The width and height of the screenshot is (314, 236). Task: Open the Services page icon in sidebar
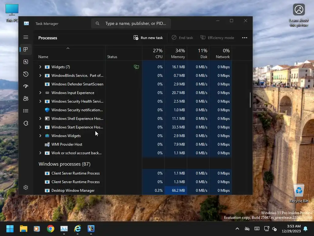pos(26,123)
